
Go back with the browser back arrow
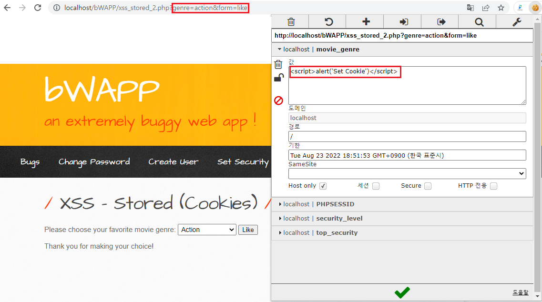(7, 8)
